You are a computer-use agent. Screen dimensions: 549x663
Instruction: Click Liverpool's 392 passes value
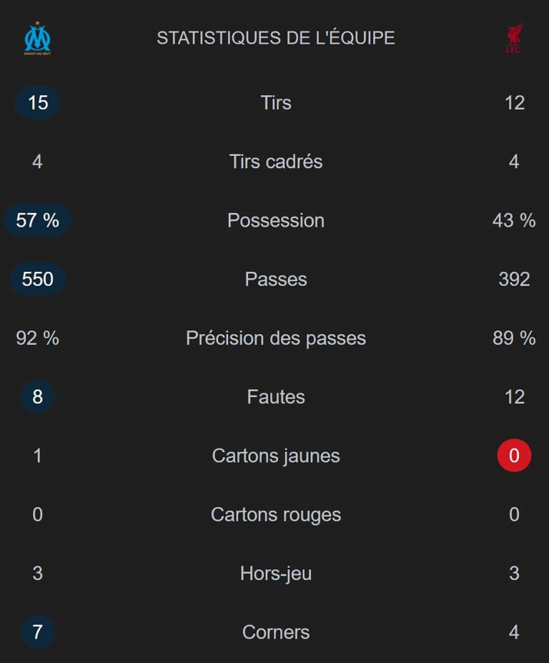pyautogui.click(x=514, y=279)
